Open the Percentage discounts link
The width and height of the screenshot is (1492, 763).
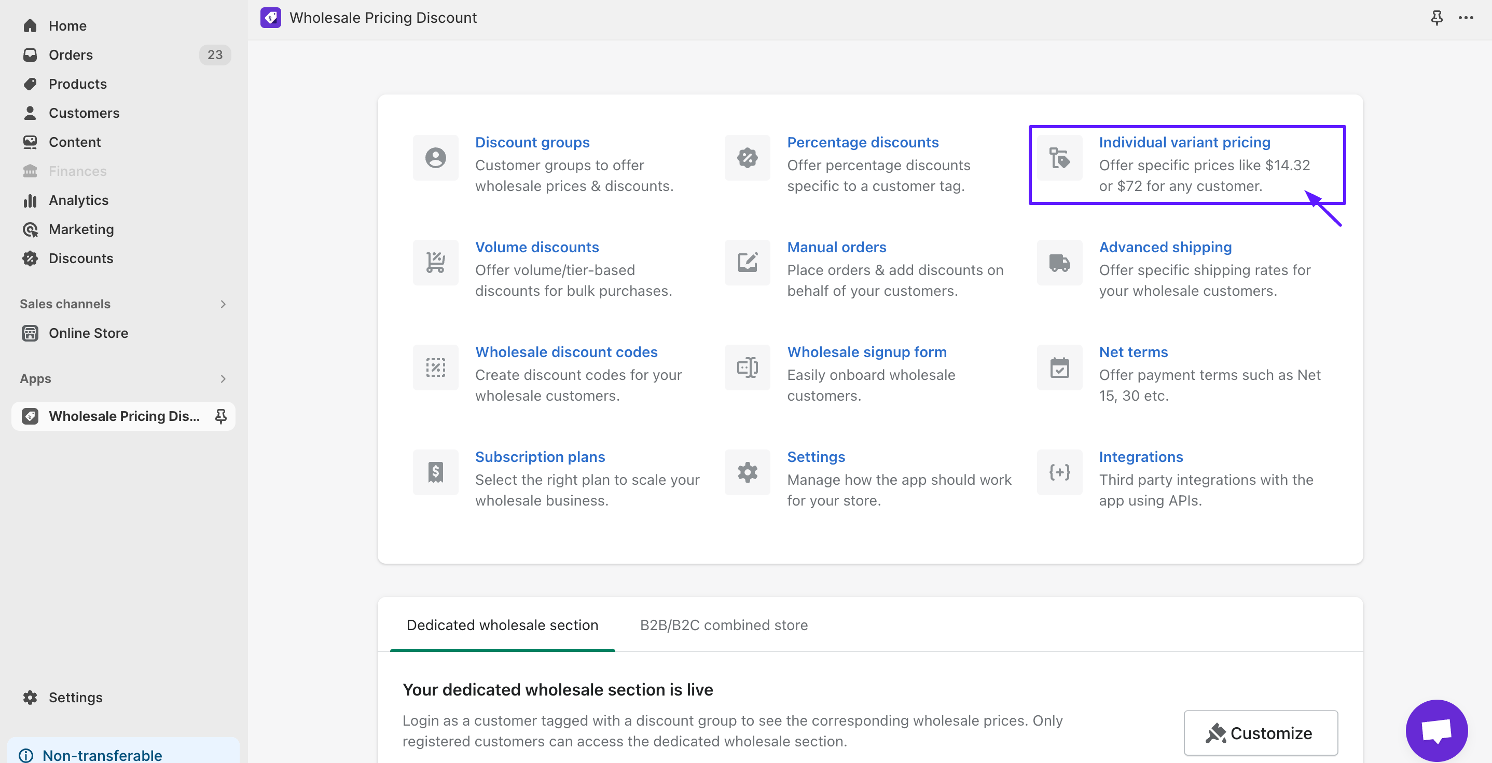point(862,142)
